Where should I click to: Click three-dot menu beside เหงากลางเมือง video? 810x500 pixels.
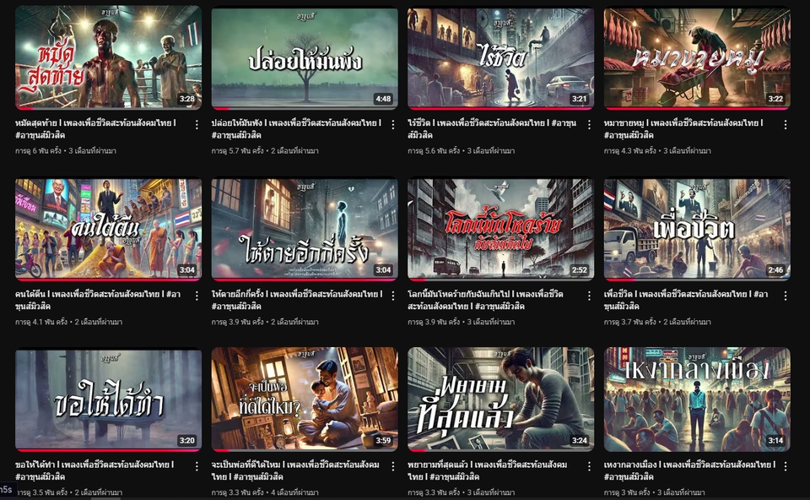pyautogui.click(x=786, y=465)
